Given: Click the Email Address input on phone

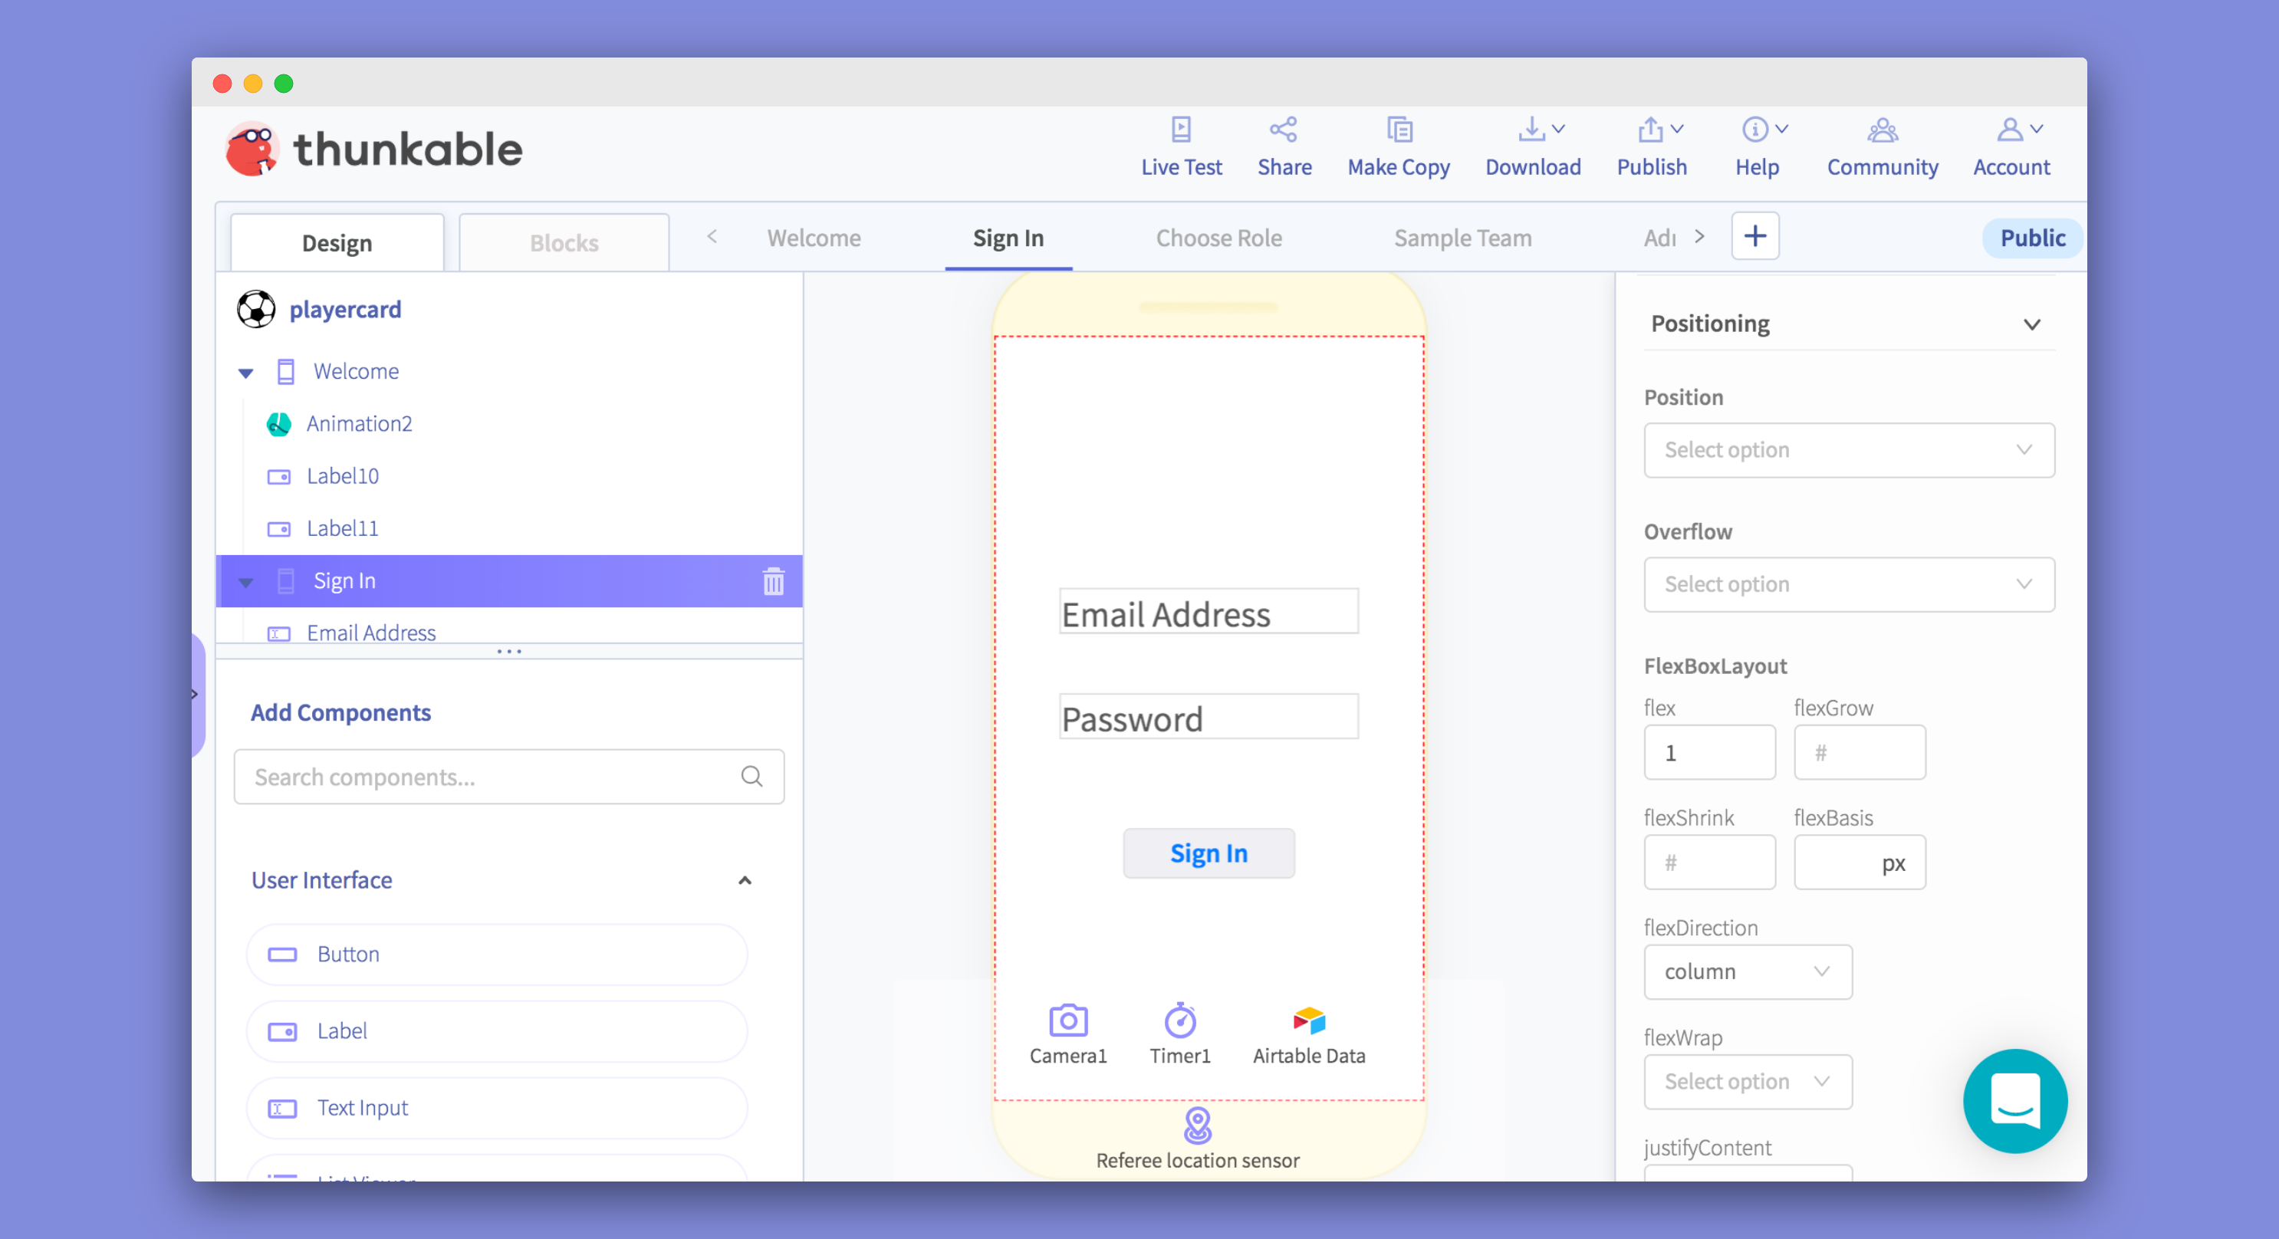Looking at the screenshot, I should (x=1209, y=612).
